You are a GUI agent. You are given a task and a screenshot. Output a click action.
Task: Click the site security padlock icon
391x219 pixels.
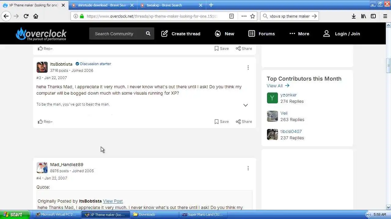82,16
